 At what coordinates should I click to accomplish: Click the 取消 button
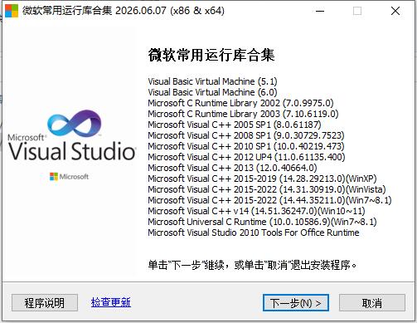click(x=372, y=303)
